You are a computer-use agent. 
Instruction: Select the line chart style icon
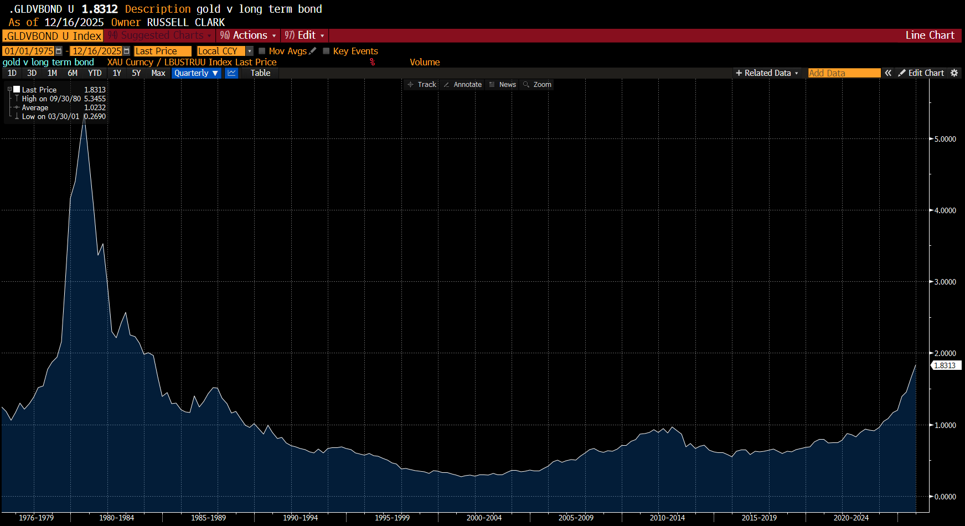coord(231,73)
